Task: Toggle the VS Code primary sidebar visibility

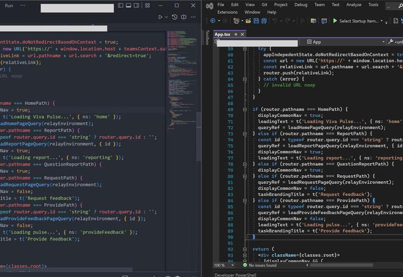Action: coord(120,5)
